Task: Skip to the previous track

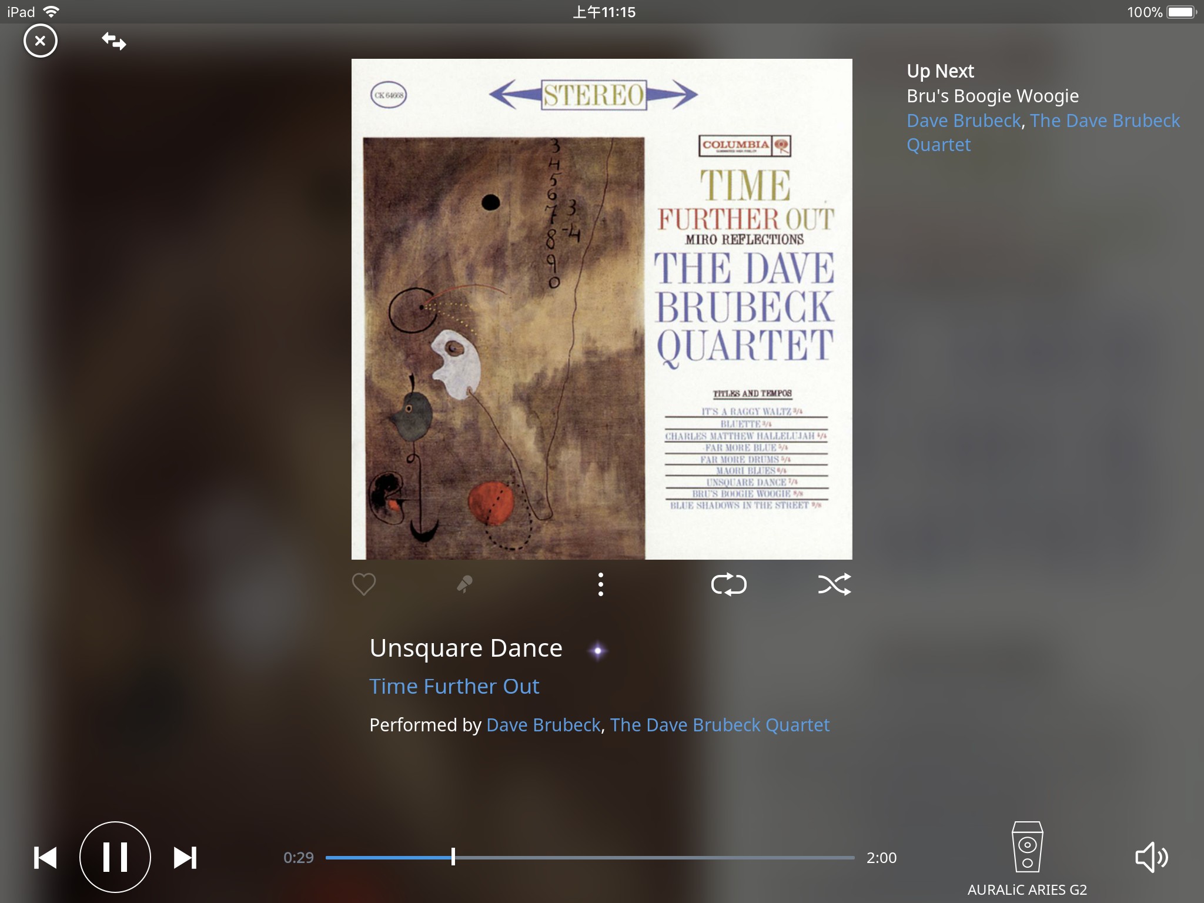Action: pos(45,858)
